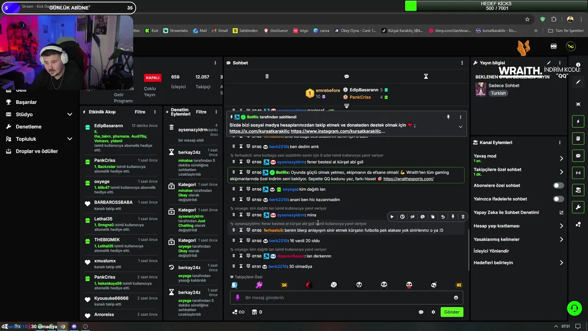Viewport: 588px width, 331px height.
Task: Click the Turkish language tag in Yayın bilgisi
Action: [x=498, y=93]
